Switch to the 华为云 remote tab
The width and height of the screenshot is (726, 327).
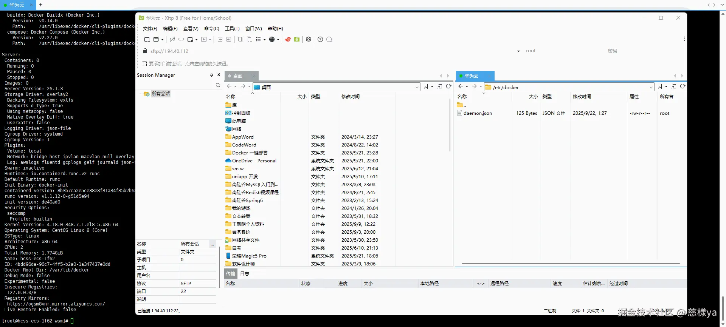point(475,76)
